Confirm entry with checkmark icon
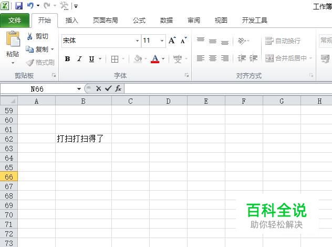The image size is (332, 247). (108, 88)
